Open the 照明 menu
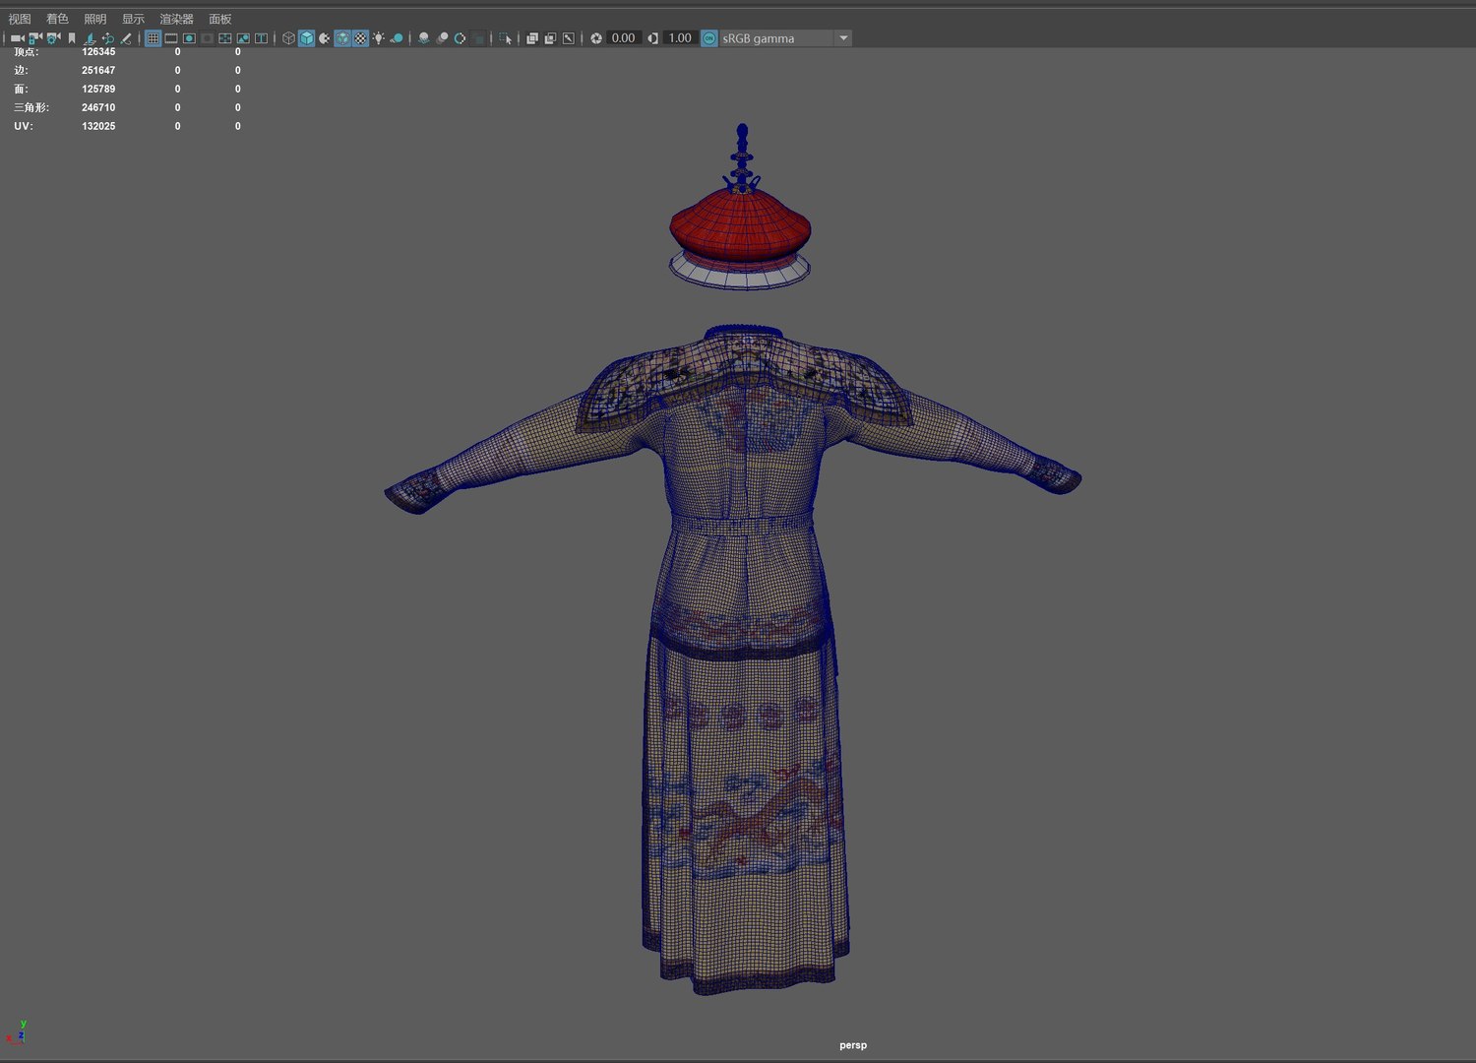The height and width of the screenshot is (1063, 1476). [x=95, y=19]
